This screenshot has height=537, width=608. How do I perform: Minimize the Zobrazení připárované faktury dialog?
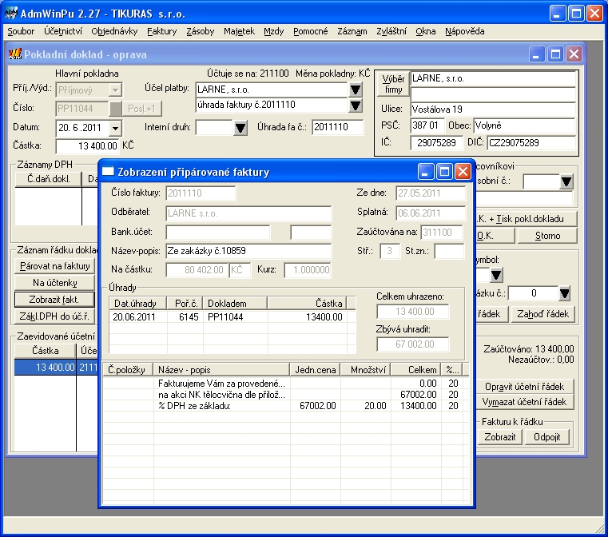pos(425,171)
